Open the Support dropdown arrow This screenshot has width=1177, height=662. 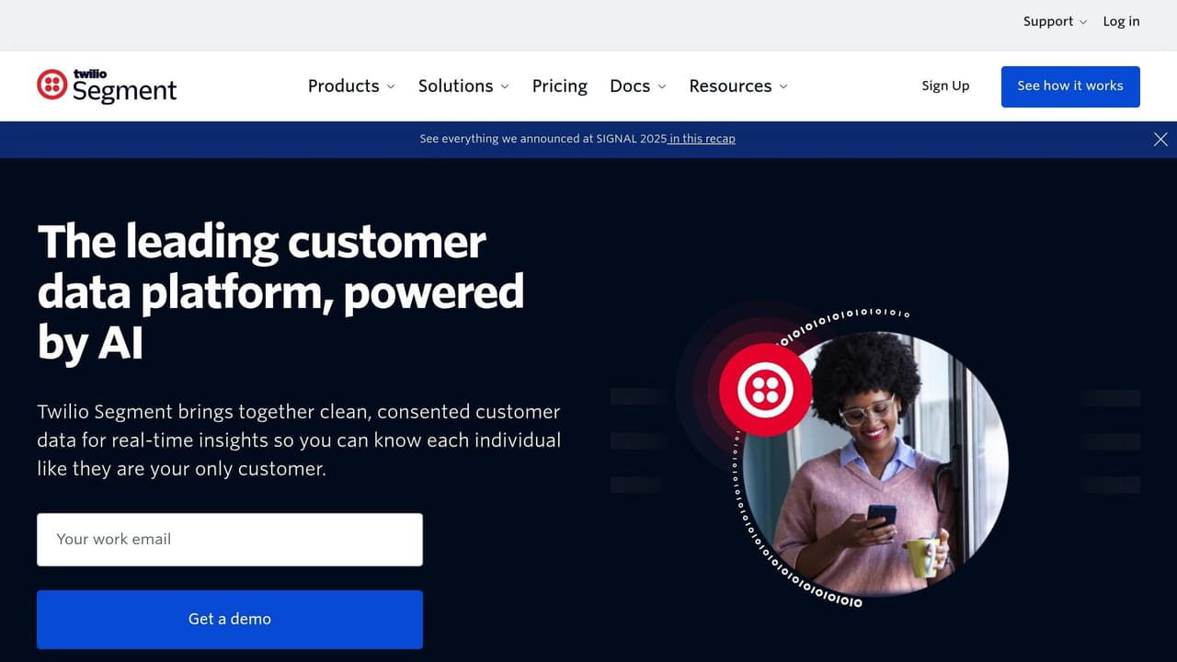1082,22
